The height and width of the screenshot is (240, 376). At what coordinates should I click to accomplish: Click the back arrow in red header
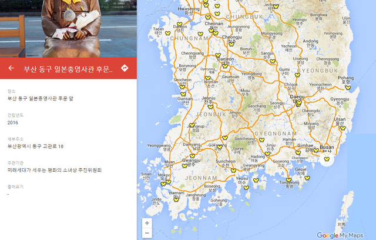[11, 68]
